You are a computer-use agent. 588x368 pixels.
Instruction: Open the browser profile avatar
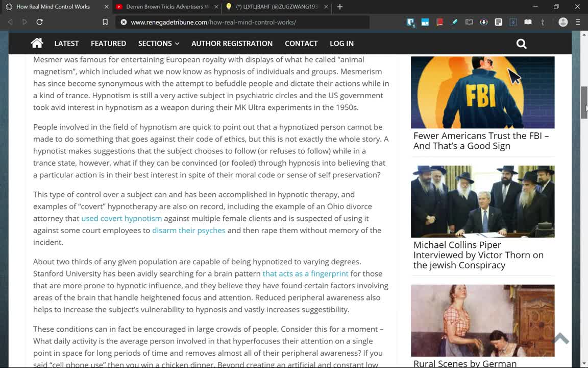563,22
